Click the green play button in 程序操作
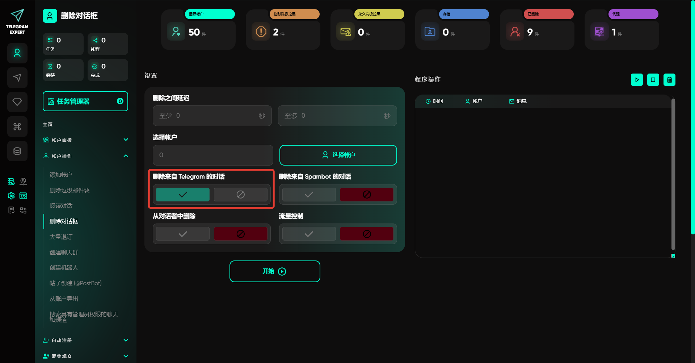This screenshot has height=363, width=695. 637,80
